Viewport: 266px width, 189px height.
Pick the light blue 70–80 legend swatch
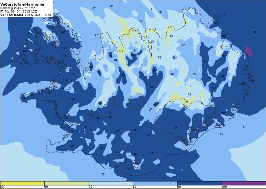111,183
